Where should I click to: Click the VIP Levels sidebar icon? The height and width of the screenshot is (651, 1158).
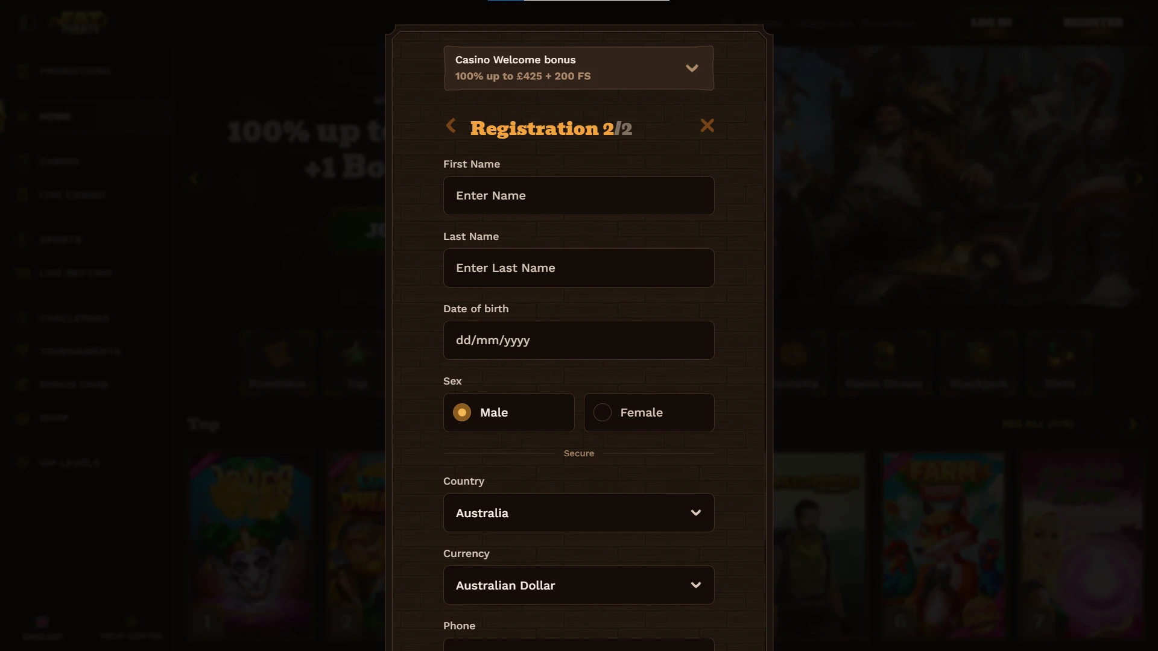(x=23, y=463)
